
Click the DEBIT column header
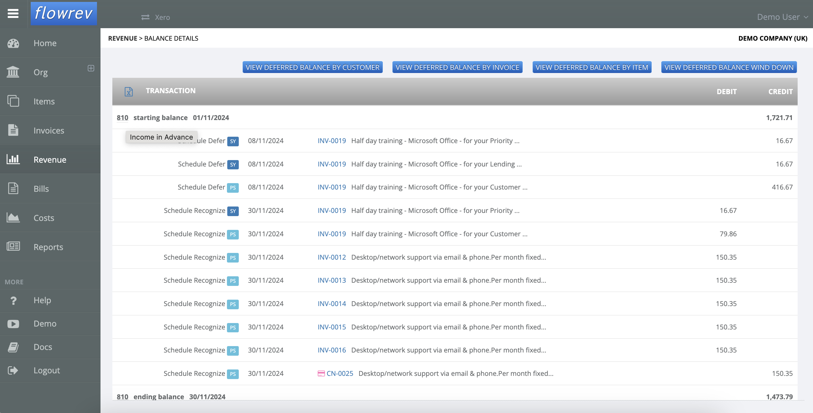[727, 92]
